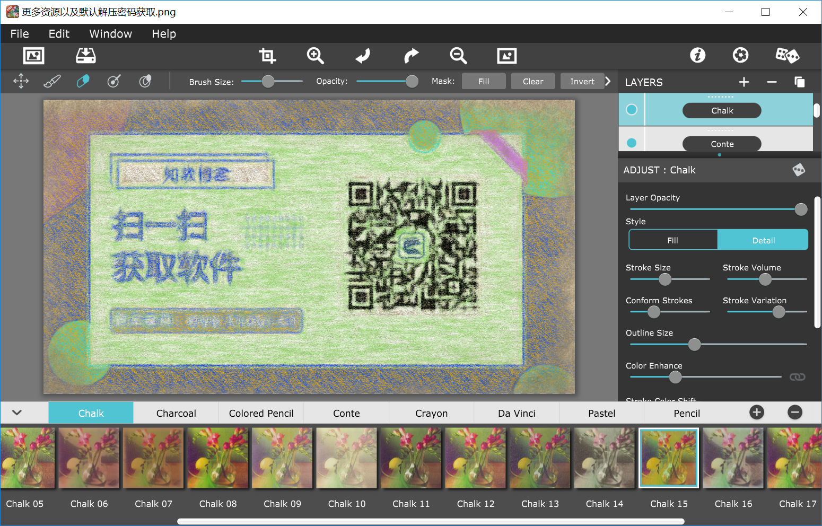Click the Layer Opacity slider
822x526 pixels.
click(719, 209)
